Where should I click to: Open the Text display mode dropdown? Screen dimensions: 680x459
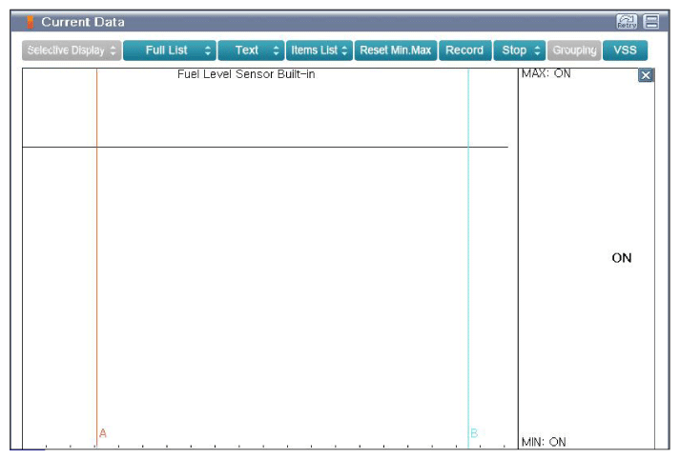[x=250, y=50]
